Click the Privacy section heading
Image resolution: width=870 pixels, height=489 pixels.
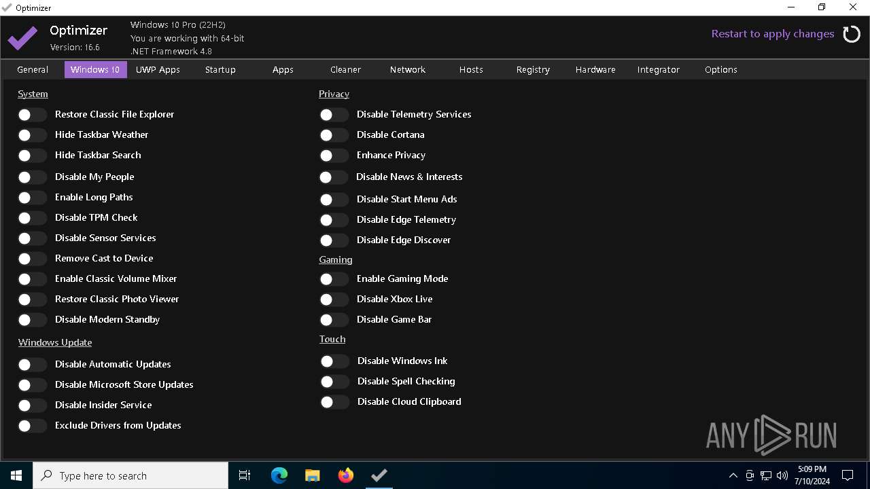click(334, 94)
